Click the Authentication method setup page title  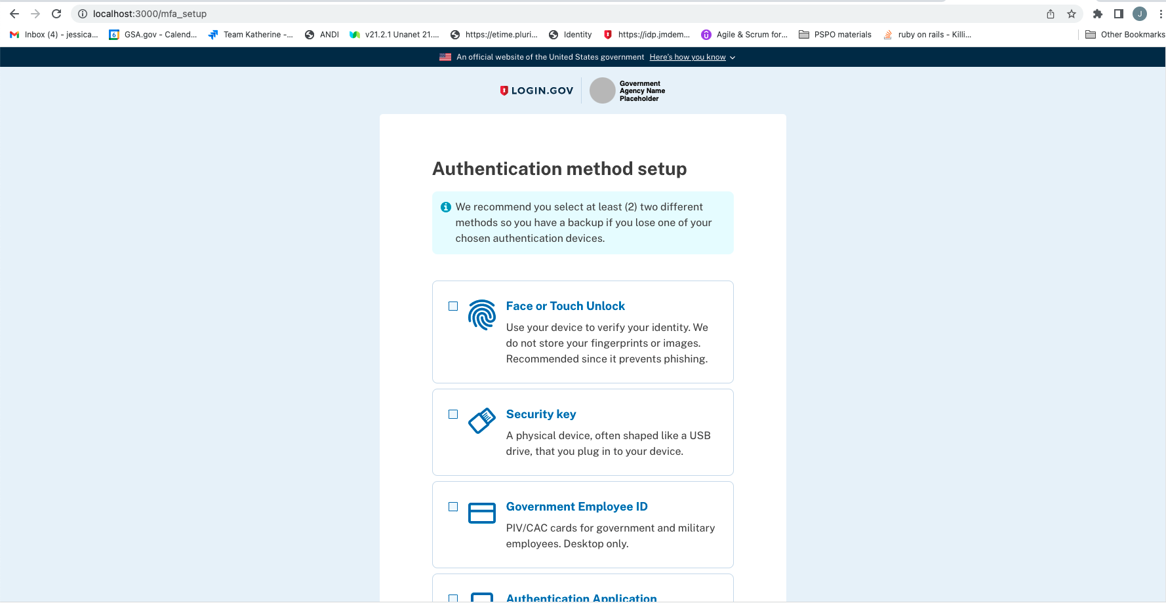coord(559,169)
